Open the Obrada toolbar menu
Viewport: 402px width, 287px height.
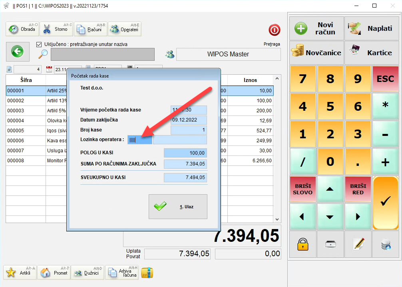click(x=23, y=29)
